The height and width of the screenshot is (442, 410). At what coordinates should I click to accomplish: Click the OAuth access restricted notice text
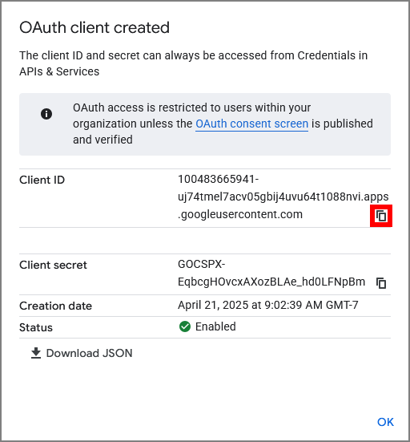coord(223,124)
